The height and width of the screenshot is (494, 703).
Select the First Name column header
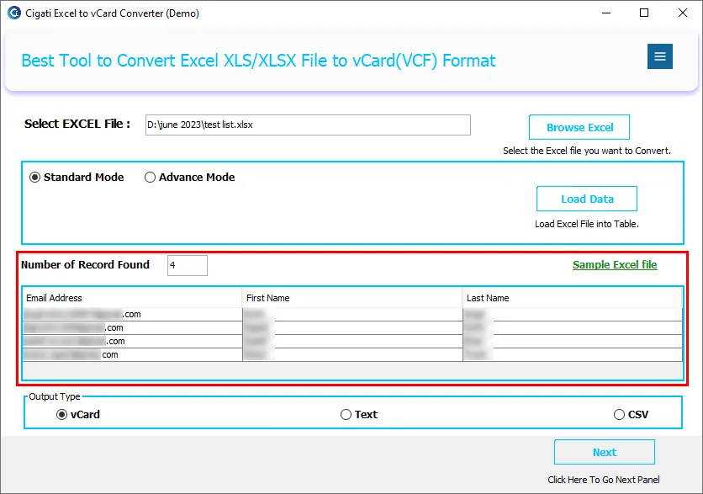tap(352, 298)
